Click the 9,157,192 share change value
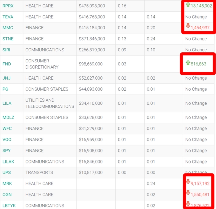This screenshot has width=216, height=209. (x=200, y=184)
